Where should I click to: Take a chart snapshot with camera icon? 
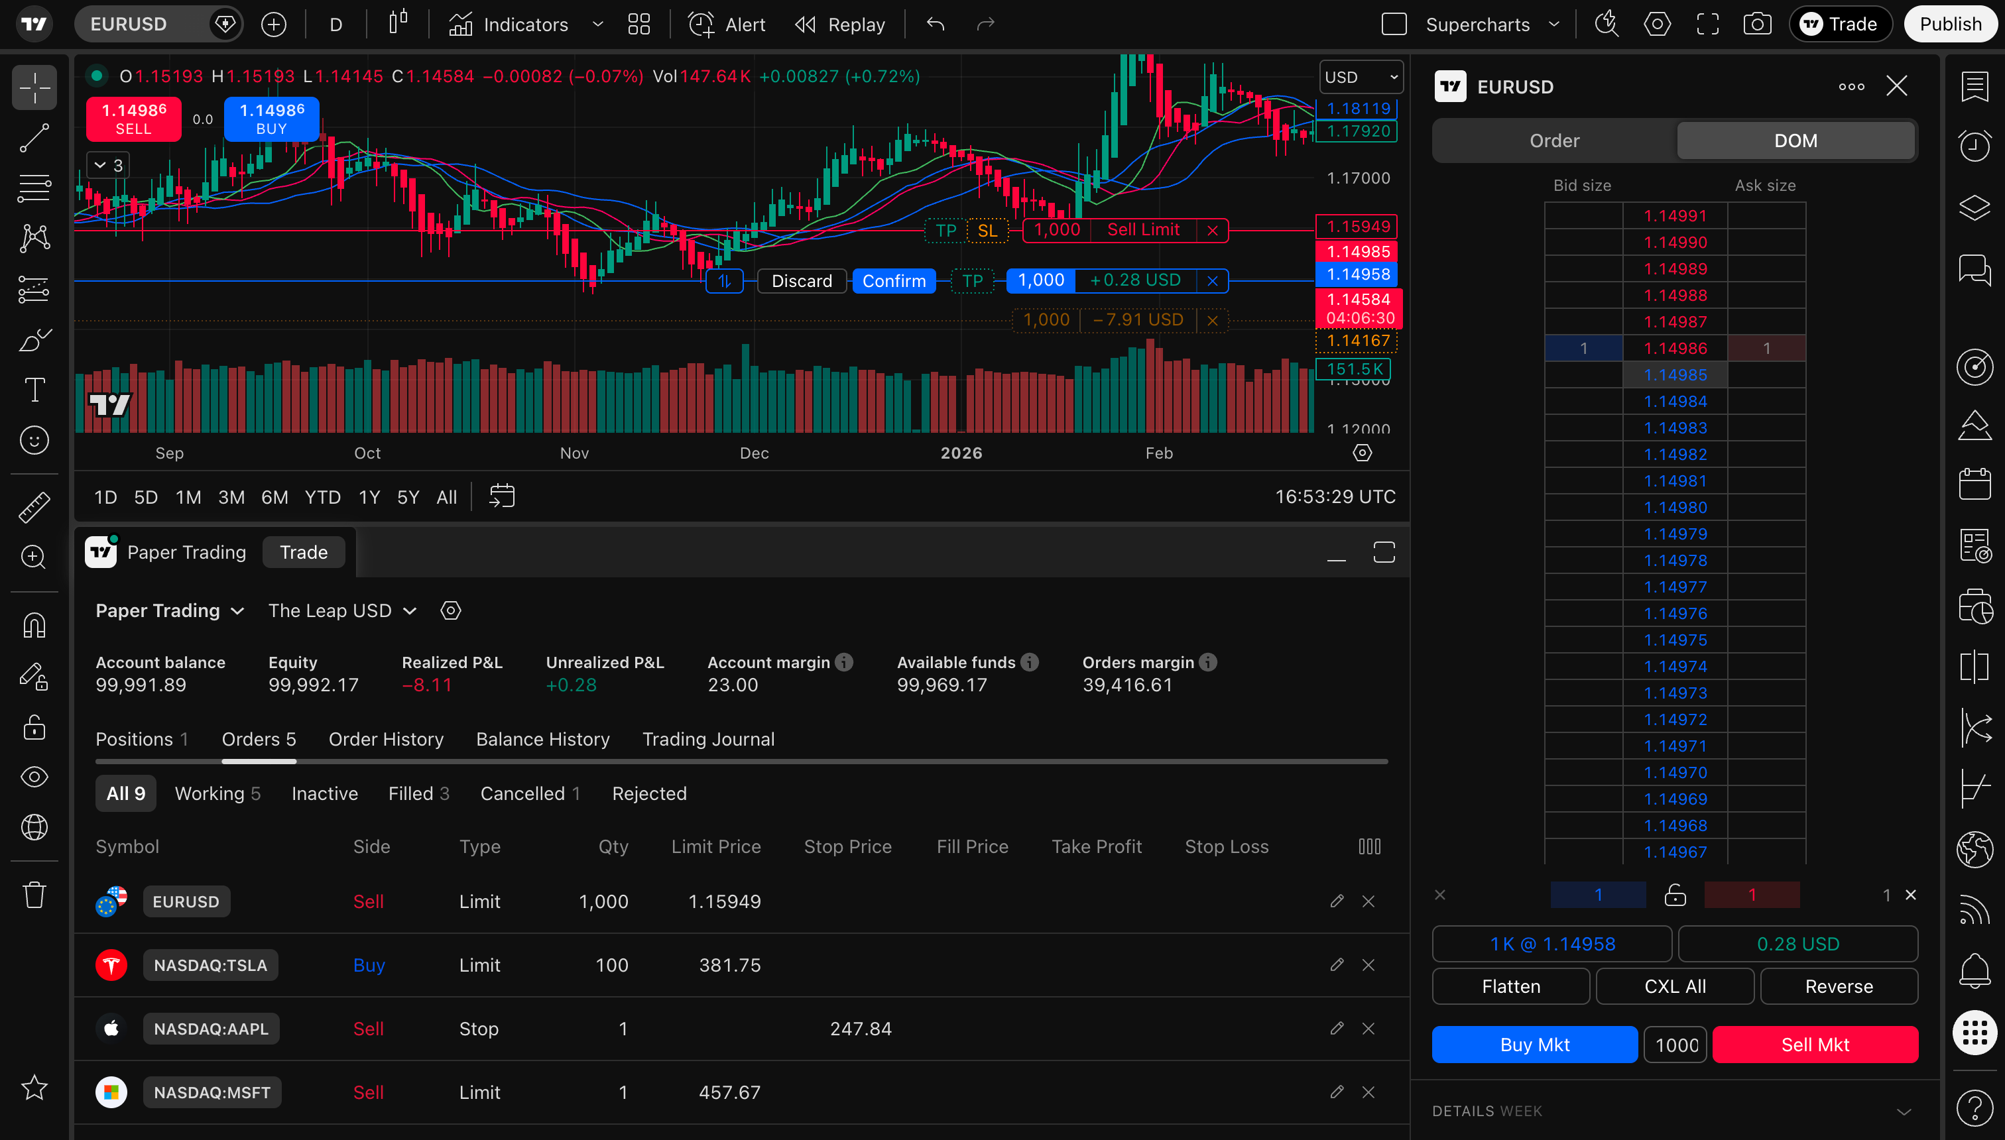[x=1758, y=23]
